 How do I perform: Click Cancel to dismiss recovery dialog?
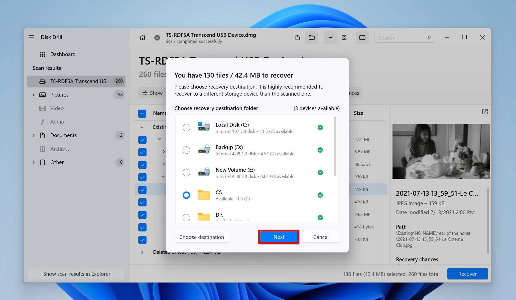pyautogui.click(x=321, y=237)
